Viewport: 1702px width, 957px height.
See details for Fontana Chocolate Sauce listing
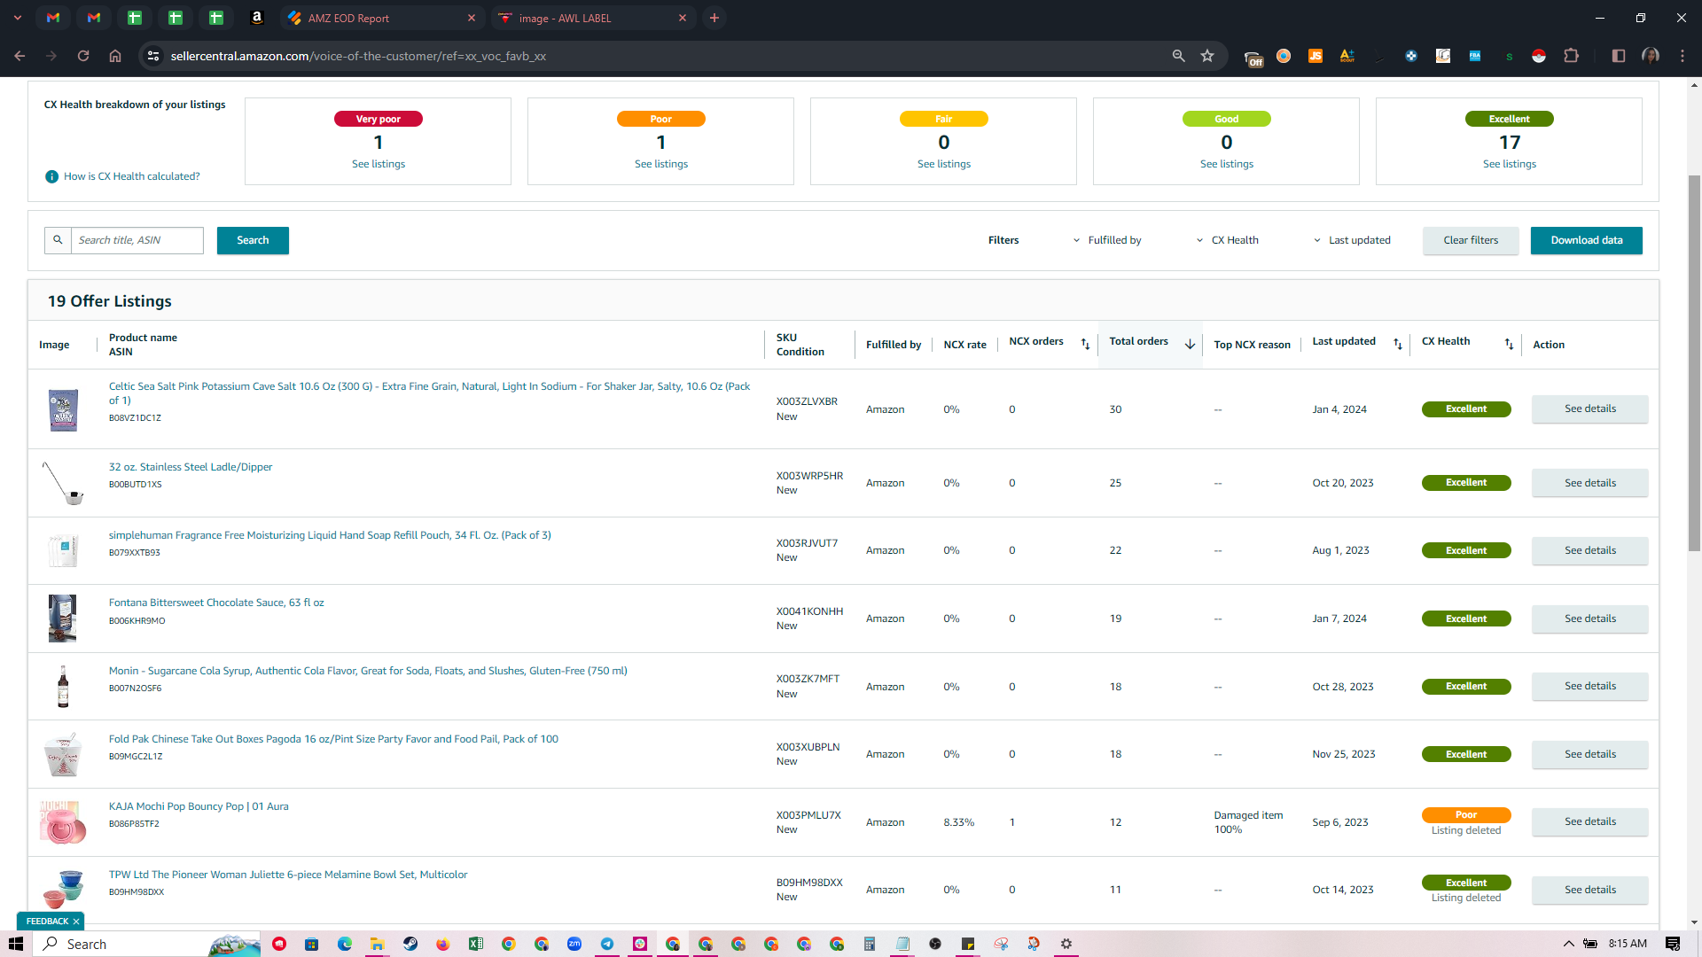coord(1590,619)
